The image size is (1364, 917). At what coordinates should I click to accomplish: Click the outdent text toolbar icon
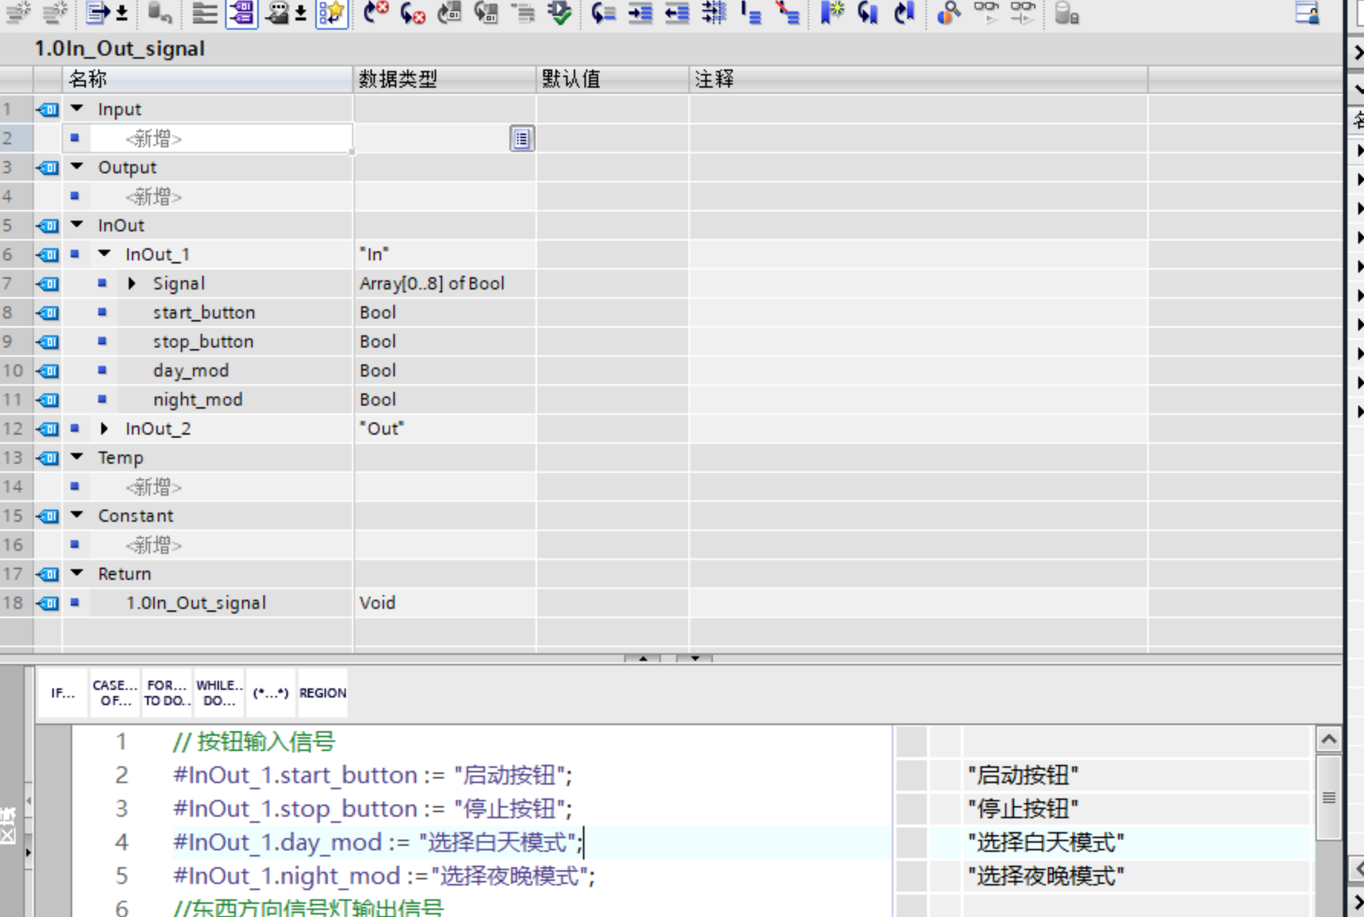pos(676,13)
